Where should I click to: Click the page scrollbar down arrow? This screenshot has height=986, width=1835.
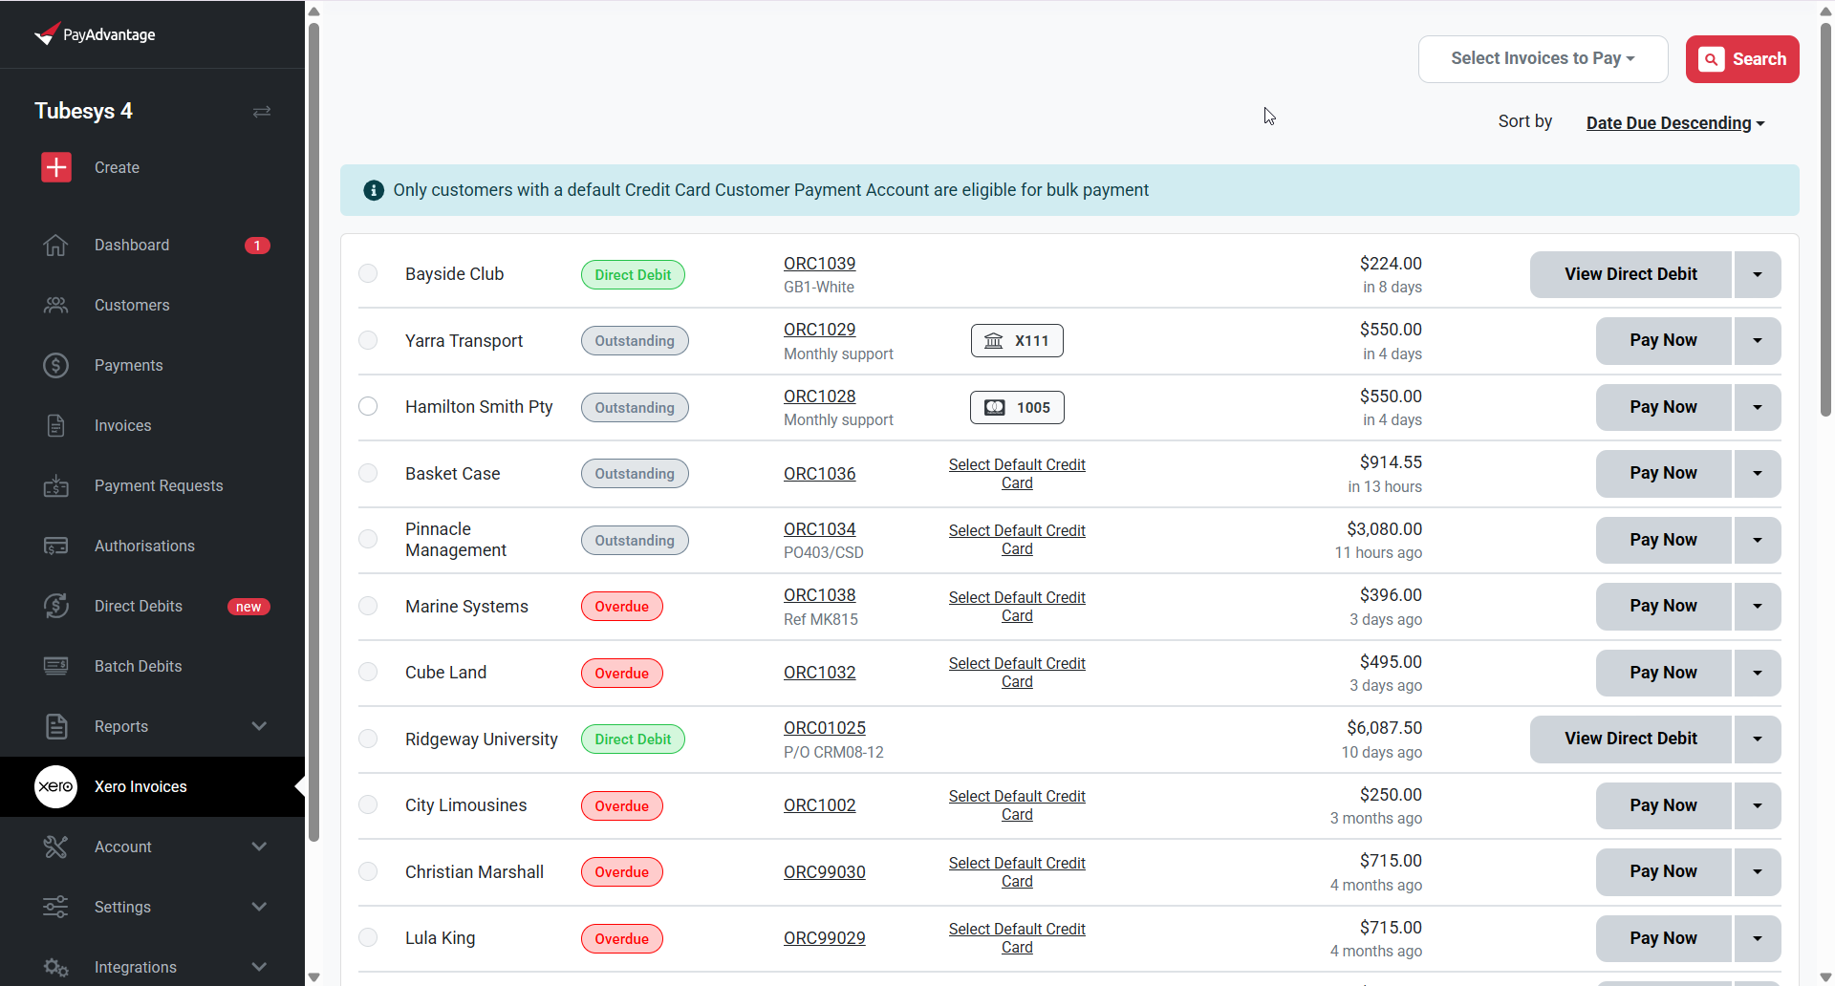tap(1825, 976)
